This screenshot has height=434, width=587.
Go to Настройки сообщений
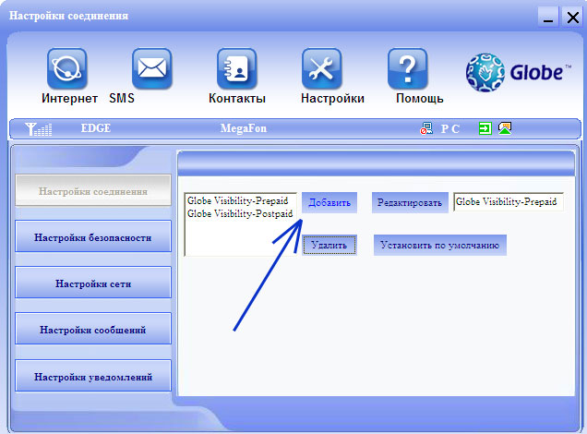(x=93, y=329)
